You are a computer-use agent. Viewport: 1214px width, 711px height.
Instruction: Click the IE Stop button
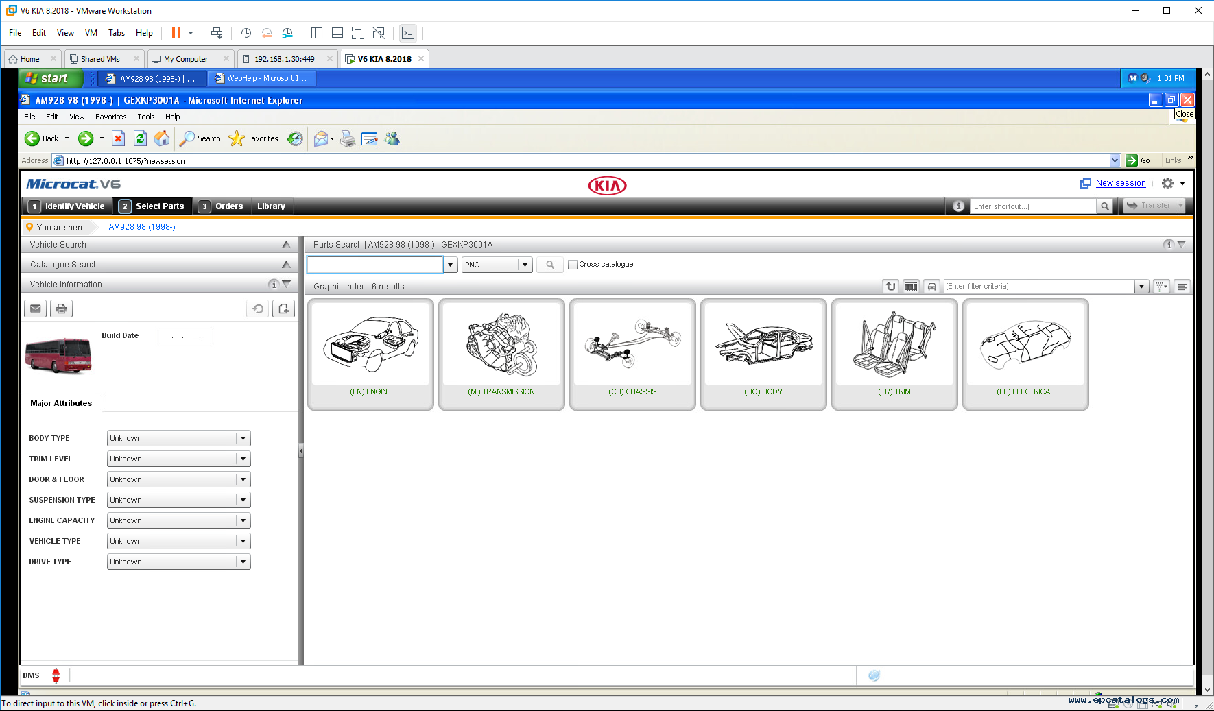(118, 138)
